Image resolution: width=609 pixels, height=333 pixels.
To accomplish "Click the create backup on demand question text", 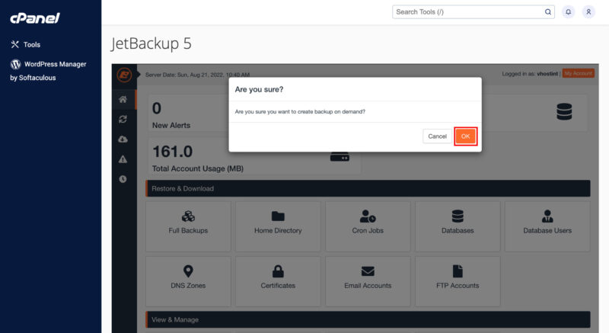I will click(300, 111).
